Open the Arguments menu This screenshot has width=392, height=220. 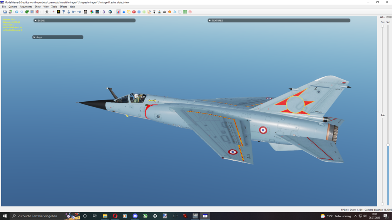(26, 7)
